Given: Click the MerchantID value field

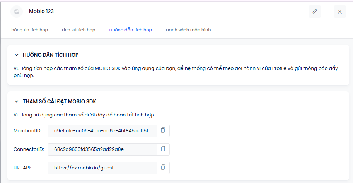Looking at the screenshot, I should 102,131.
